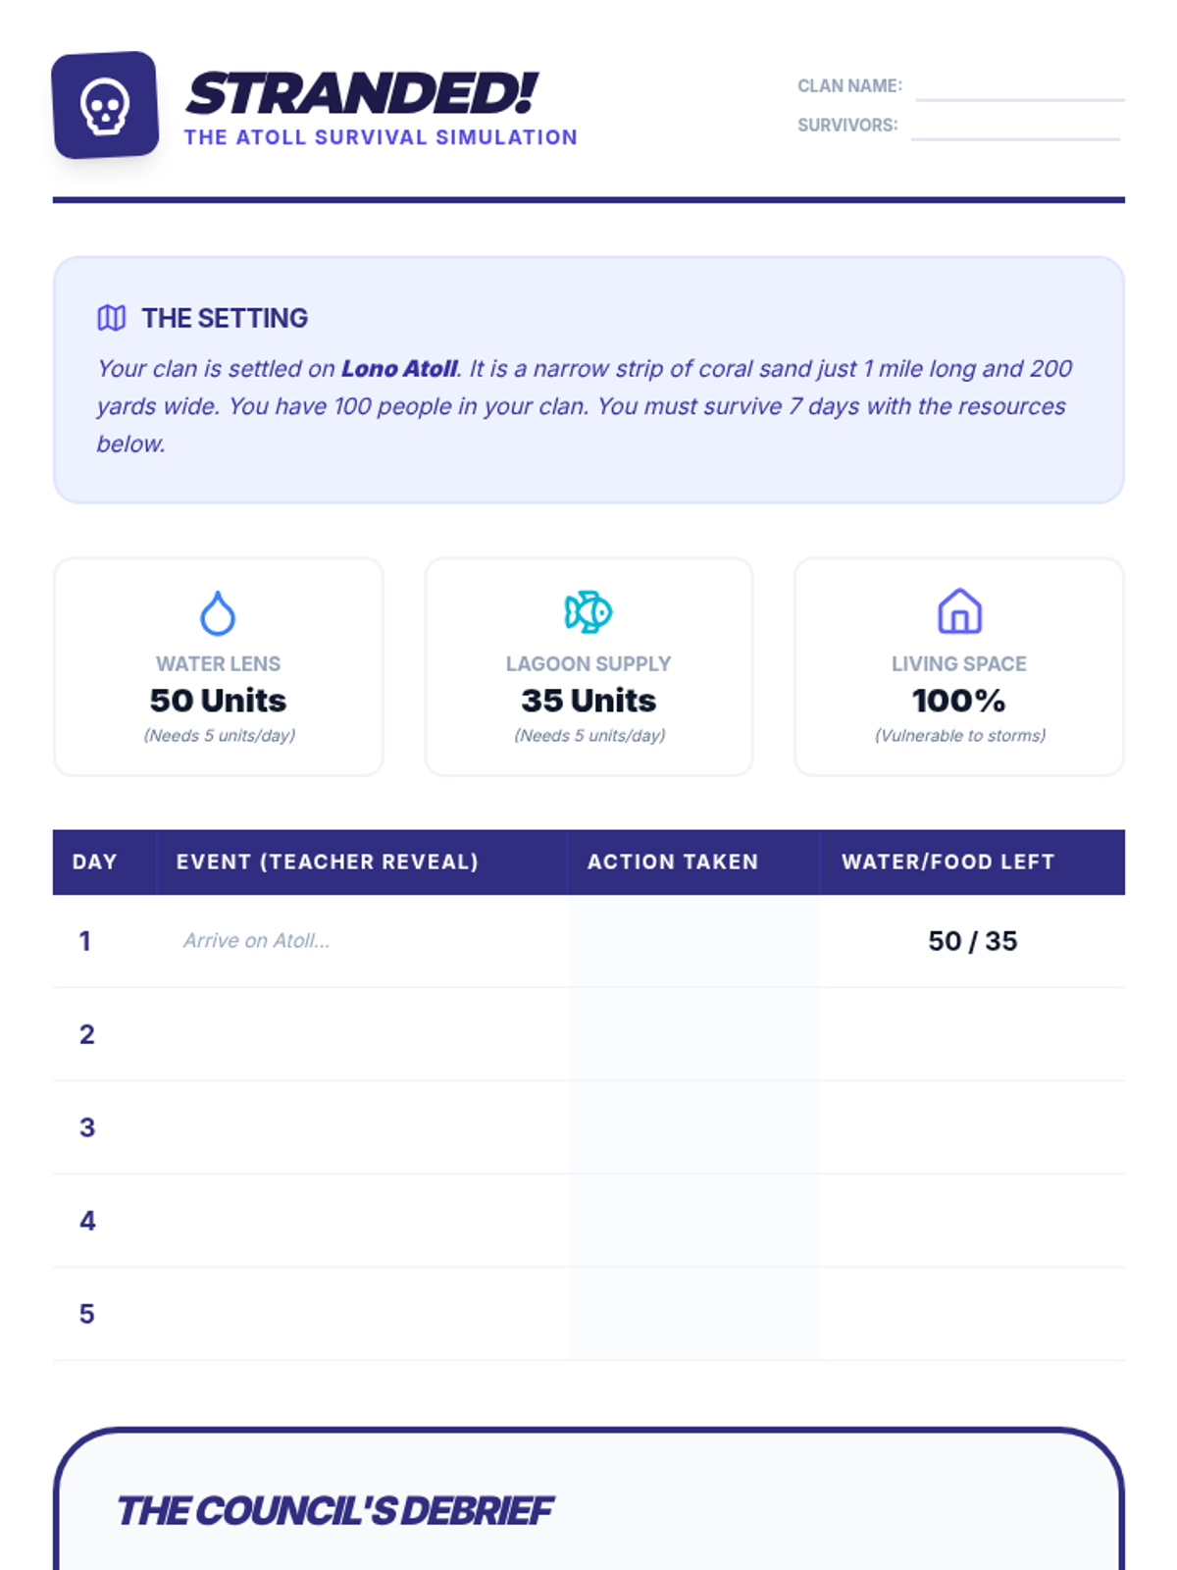Click the Water/Food Left column header
Screen dimensions: 1177x1570
(947, 862)
